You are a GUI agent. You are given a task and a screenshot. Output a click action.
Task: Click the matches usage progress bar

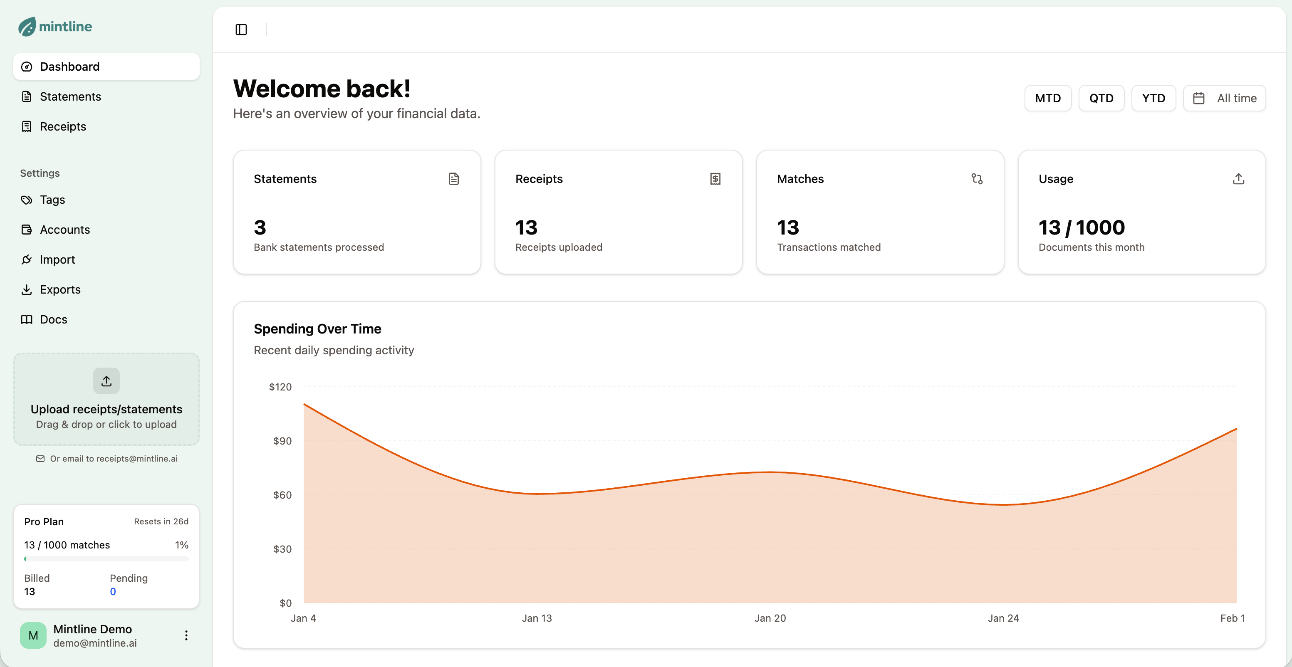point(106,559)
